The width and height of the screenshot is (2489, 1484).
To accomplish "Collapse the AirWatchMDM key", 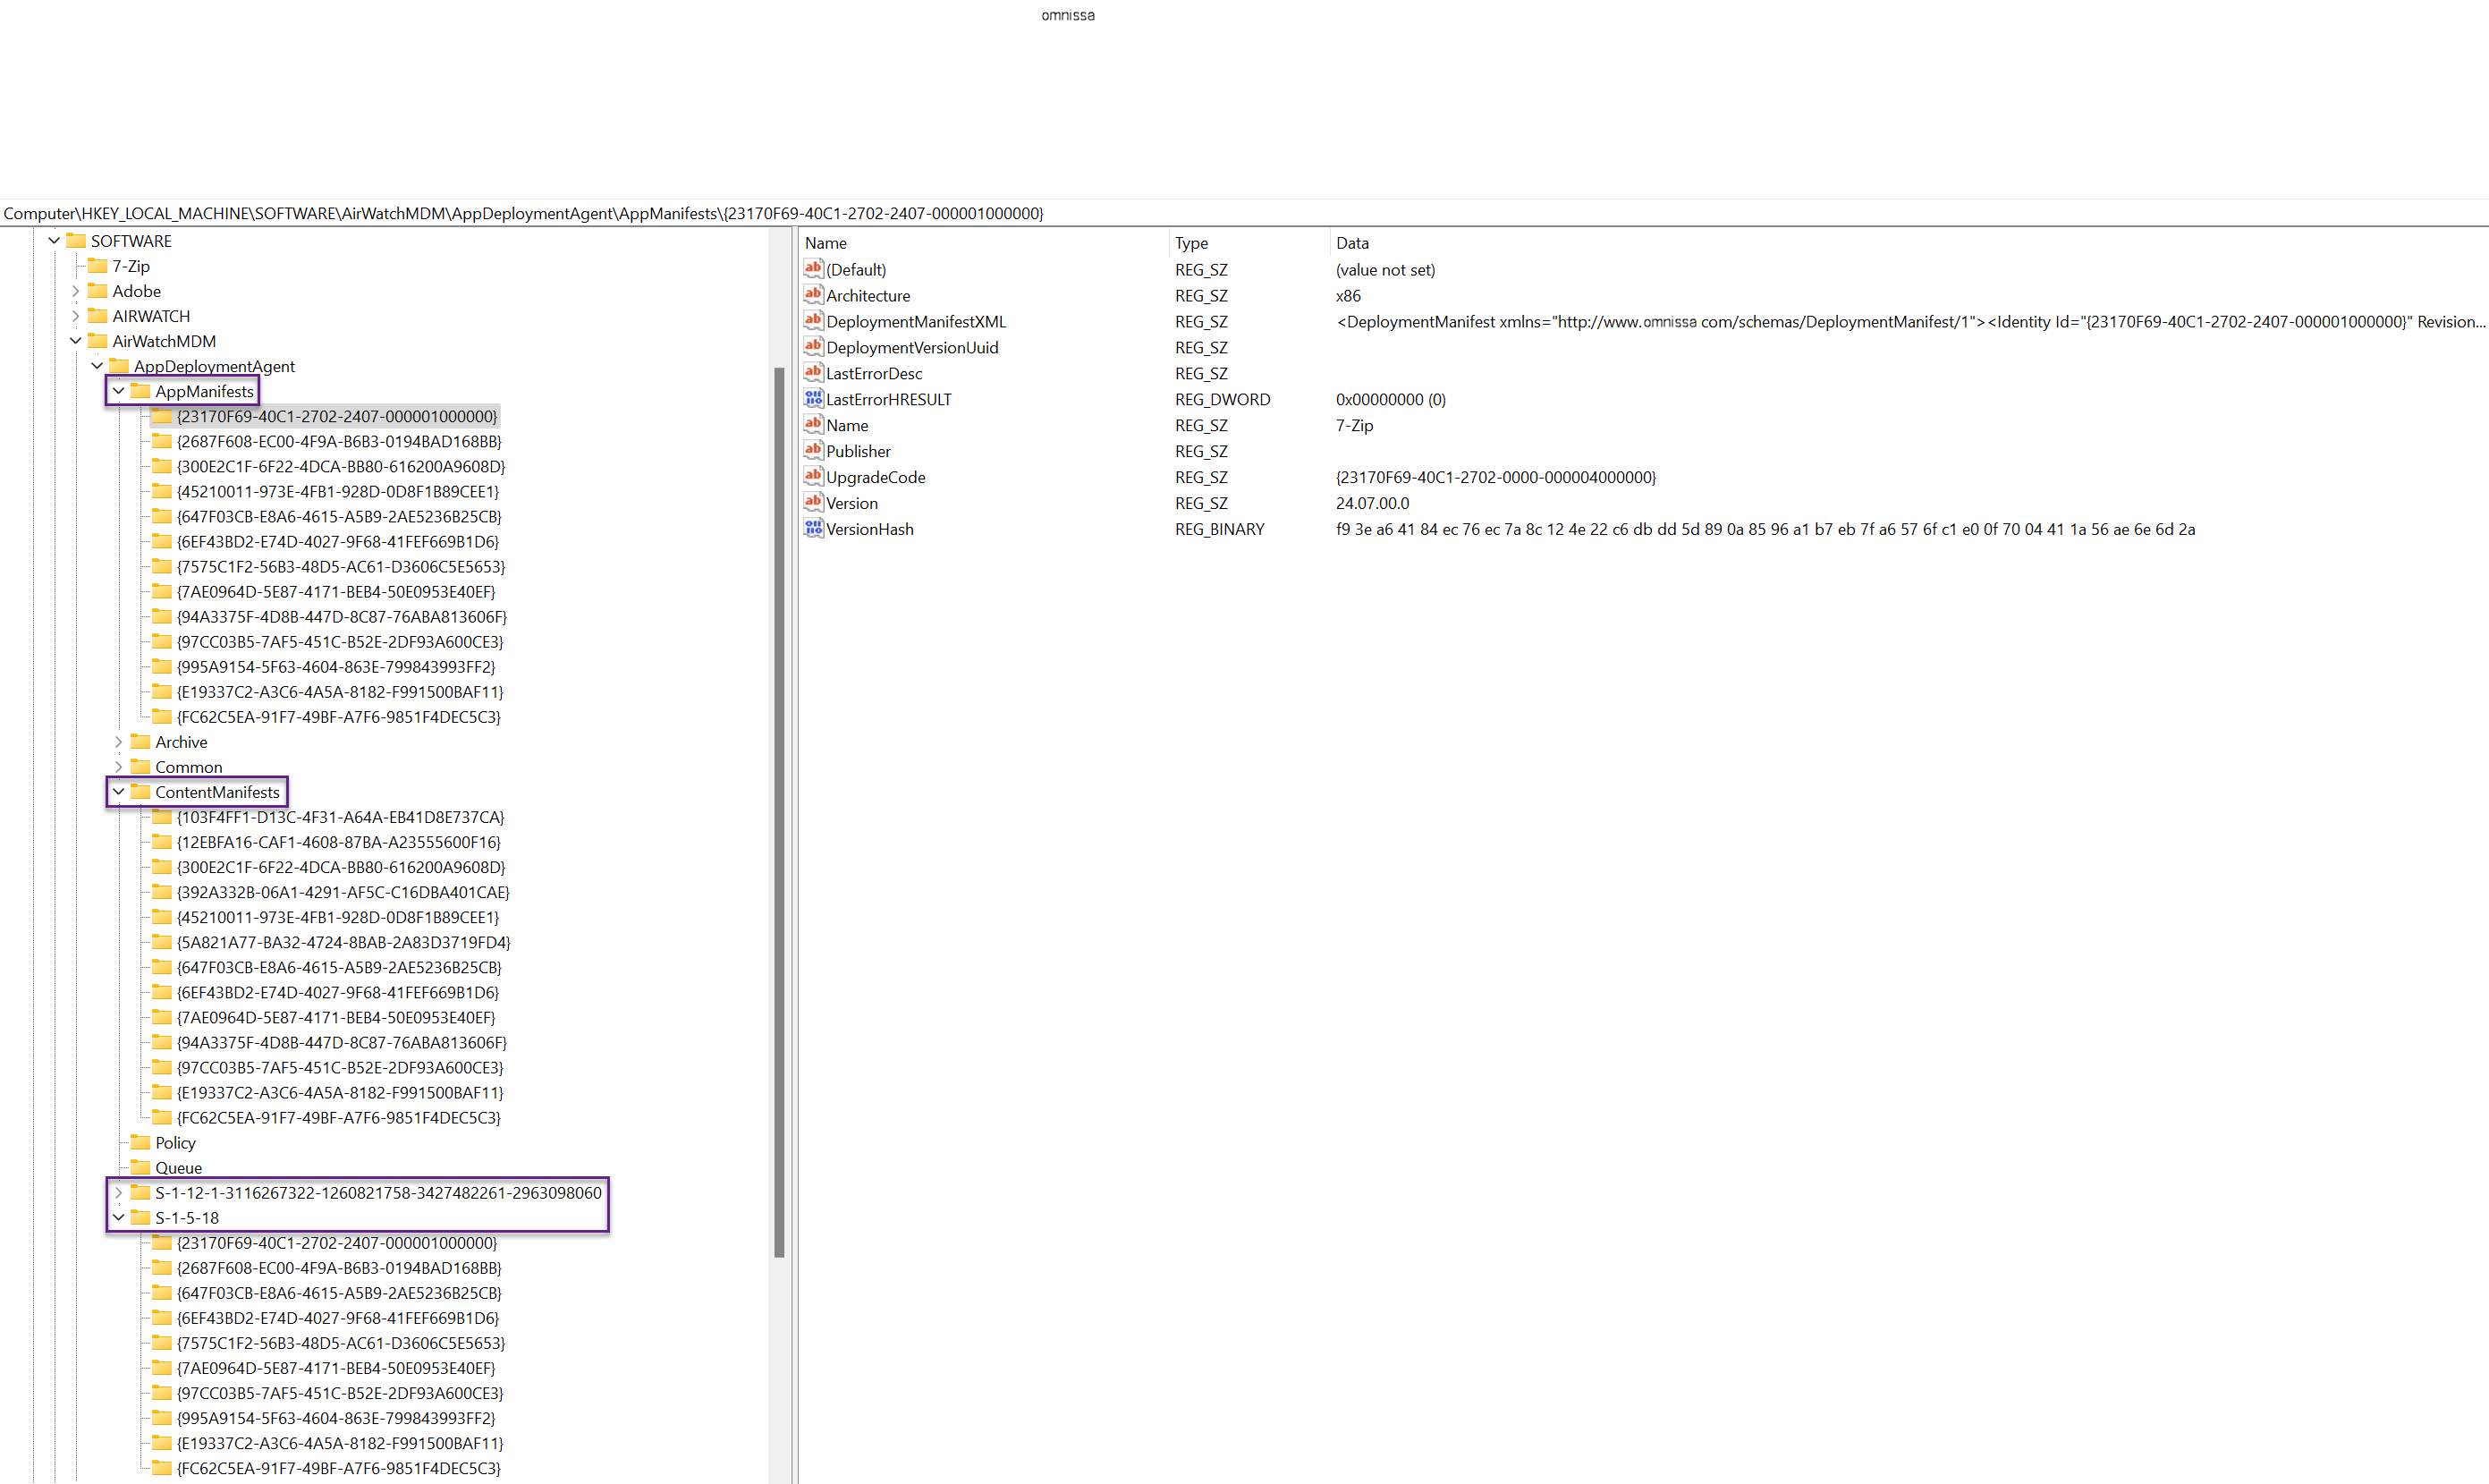I will click(75, 341).
